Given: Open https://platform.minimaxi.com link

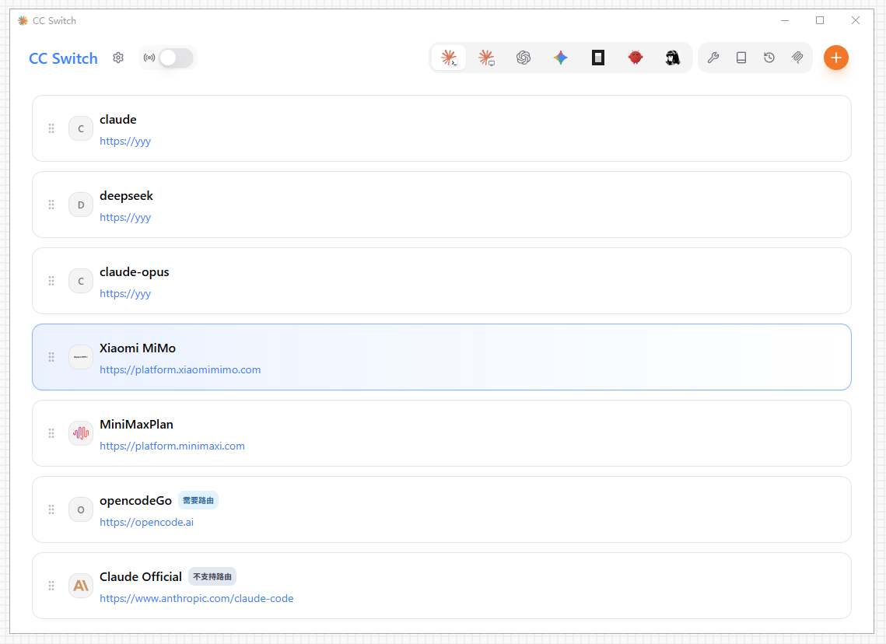Looking at the screenshot, I should pyautogui.click(x=173, y=446).
